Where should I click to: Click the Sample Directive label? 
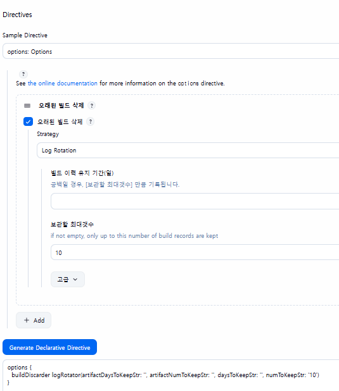pos(25,35)
